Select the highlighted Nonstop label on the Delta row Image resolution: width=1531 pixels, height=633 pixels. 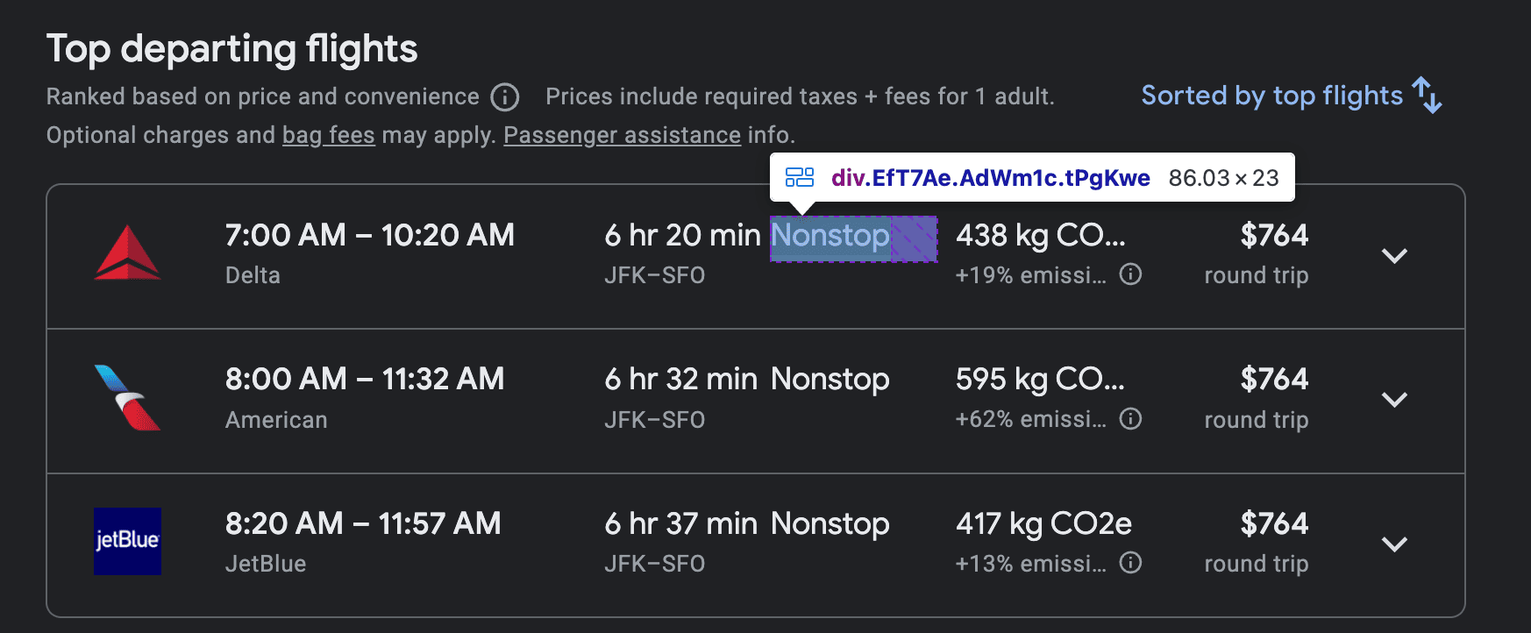830,235
